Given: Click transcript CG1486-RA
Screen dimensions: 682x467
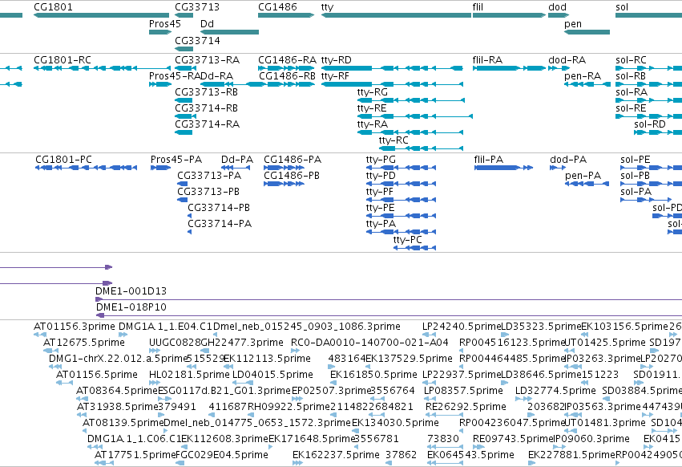Looking at the screenshot, I should click(286, 68).
